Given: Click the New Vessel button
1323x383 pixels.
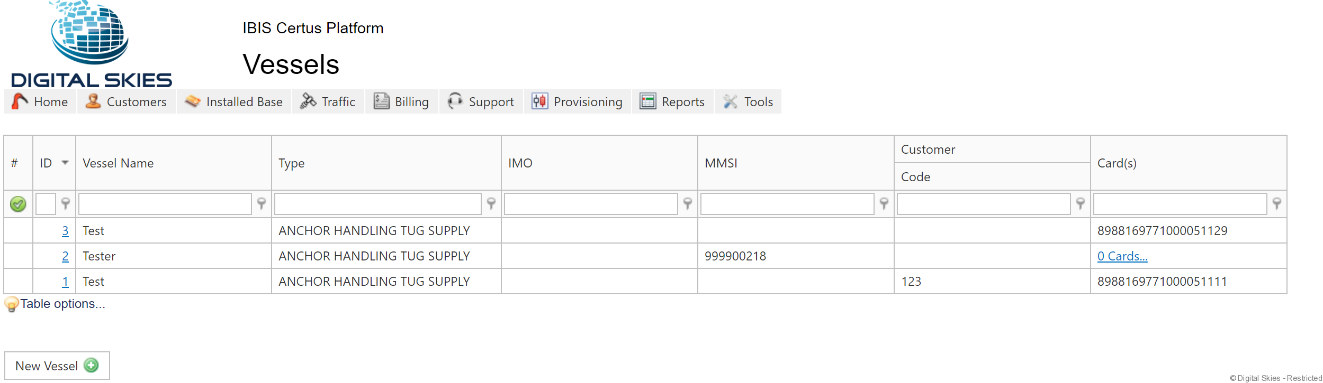Looking at the screenshot, I should pos(57,366).
